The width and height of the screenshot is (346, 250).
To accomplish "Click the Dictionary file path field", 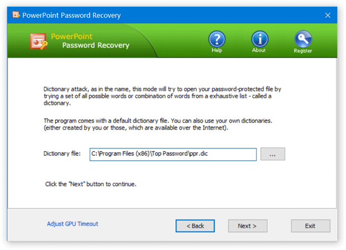I will click(173, 154).
